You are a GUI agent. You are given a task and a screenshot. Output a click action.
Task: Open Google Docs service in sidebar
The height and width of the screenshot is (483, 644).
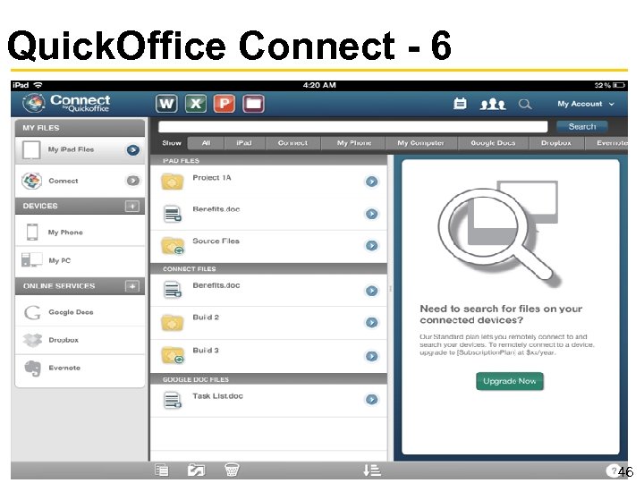[x=80, y=312]
